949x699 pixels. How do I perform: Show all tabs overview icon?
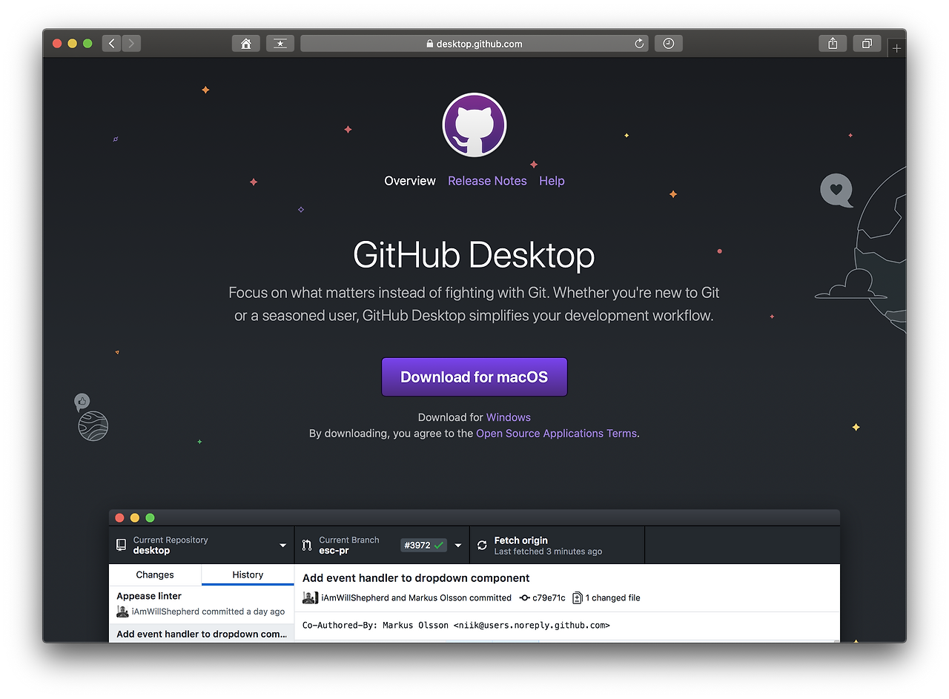tap(867, 44)
